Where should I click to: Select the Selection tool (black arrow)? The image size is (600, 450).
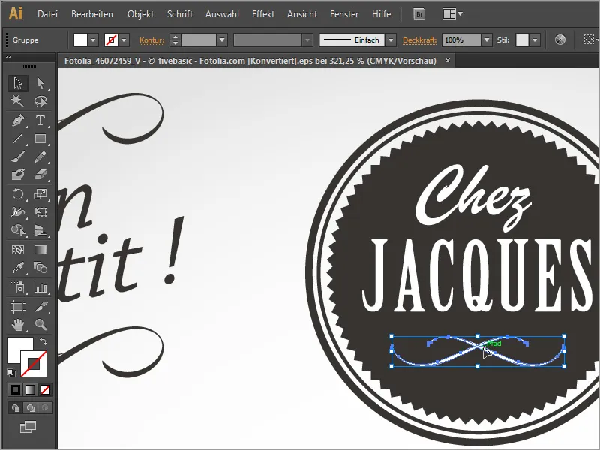tap(18, 83)
